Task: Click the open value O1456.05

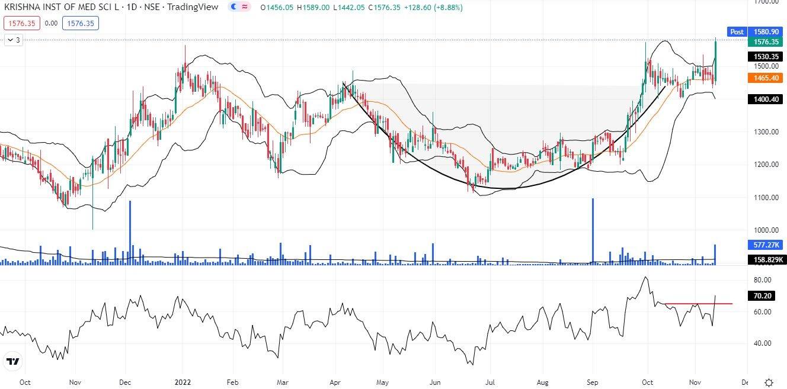Action: click(277, 8)
